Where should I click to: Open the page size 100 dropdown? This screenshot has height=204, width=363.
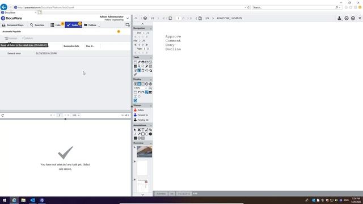click(75, 115)
